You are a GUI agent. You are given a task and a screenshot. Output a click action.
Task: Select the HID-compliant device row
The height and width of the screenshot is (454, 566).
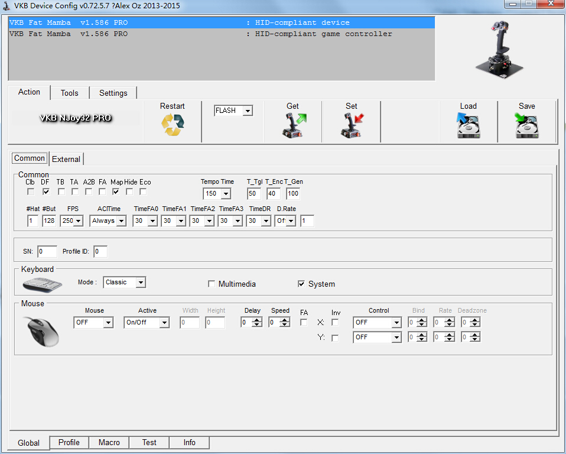point(222,22)
